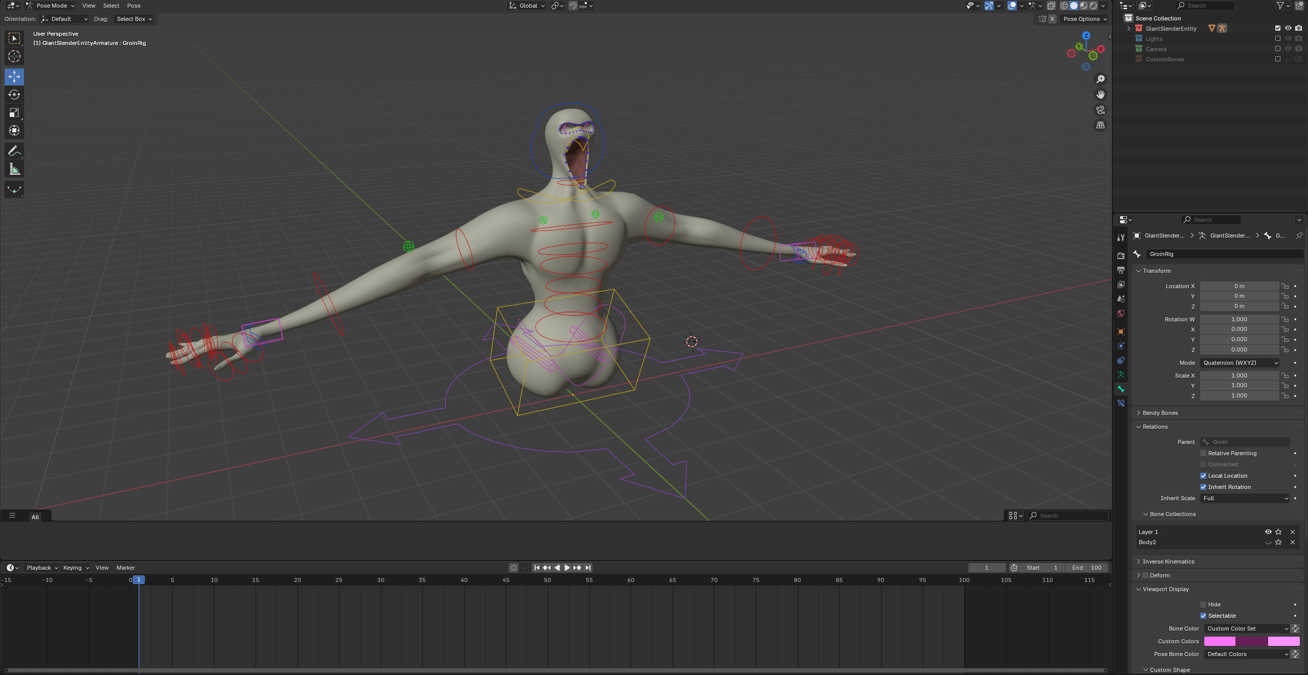Select the Annotate tool

tap(14, 151)
